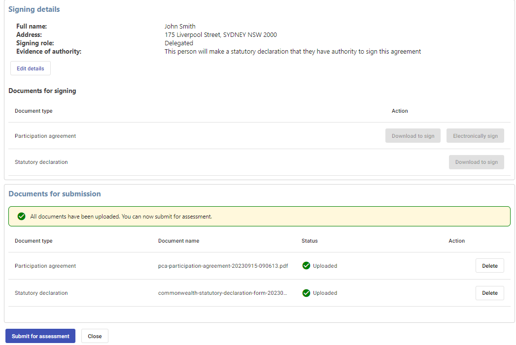
Task: Delete the uploaded Statutory declaration file
Action: pyautogui.click(x=489, y=293)
